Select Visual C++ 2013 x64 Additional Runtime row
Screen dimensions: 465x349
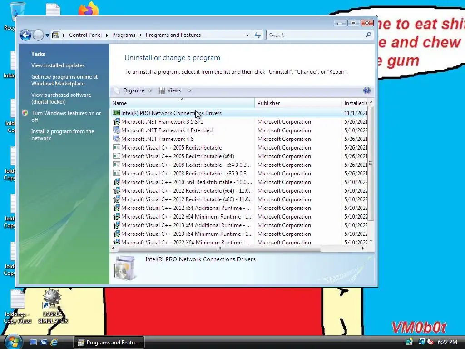point(240,225)
